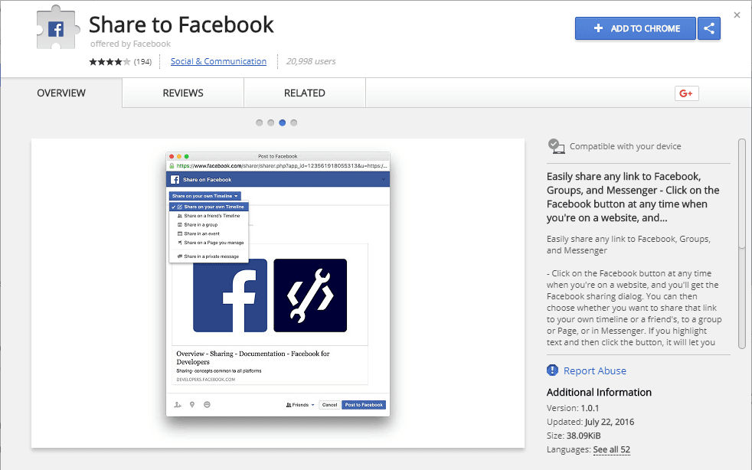Select the third (active) screenshot carousel dot
752x470 pixels.
[283, 122]
